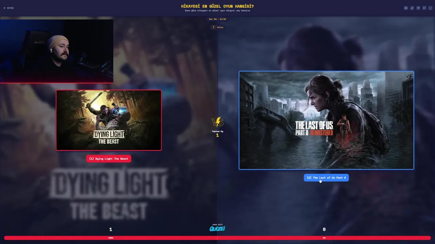This screenshot has width=435, height=244.
Task: Click the left side vote count 1
Action: point(111,229)
